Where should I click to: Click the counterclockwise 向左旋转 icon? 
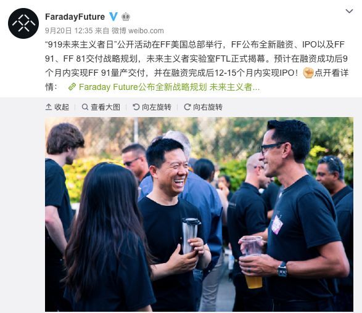pyautogui.click(x=136, y=107)
